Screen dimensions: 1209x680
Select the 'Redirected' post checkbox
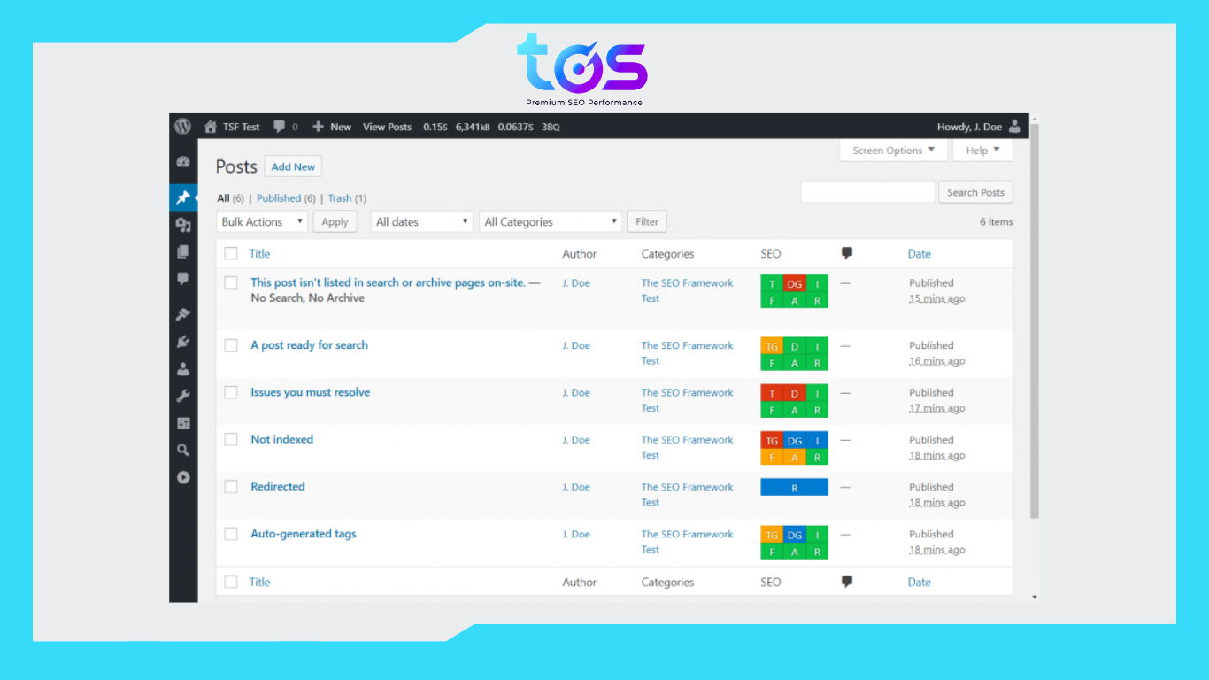pos(231,487)
